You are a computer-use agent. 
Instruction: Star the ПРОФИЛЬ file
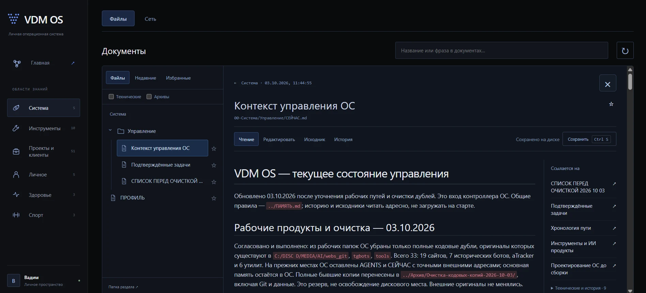coord(214,198)
